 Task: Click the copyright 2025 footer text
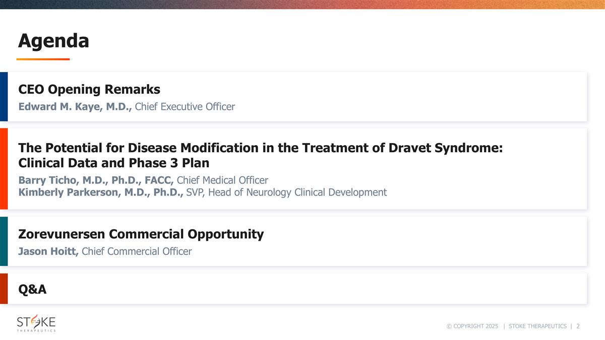472,326
